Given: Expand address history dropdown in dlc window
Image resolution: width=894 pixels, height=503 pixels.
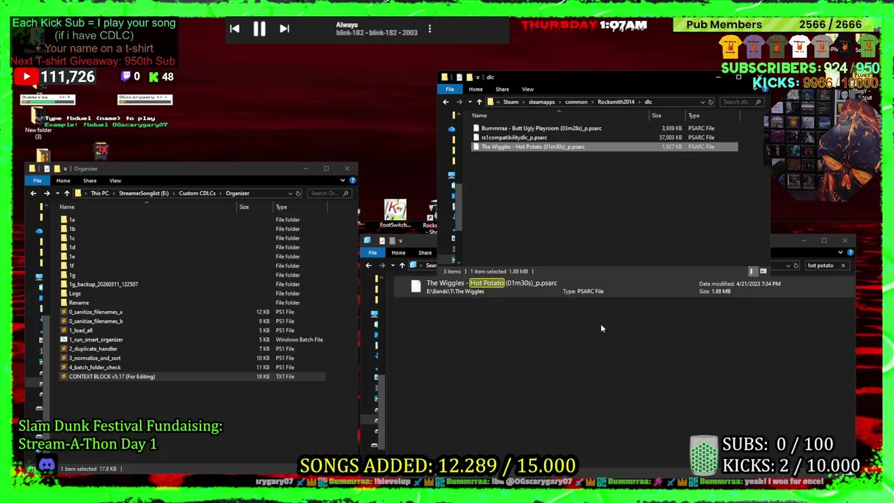Looking at the screenshot, I should [x=702, y=102].
